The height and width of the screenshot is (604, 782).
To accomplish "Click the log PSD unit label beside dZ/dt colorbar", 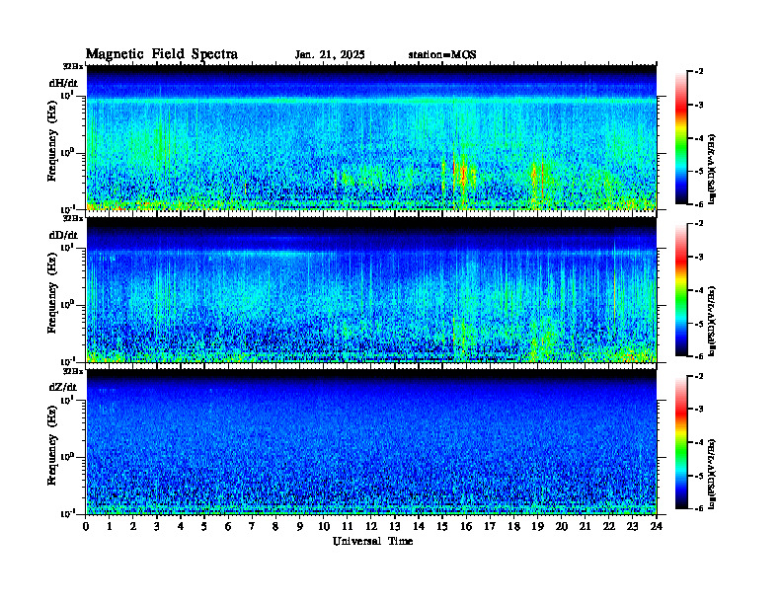I will tap(713, 474).
